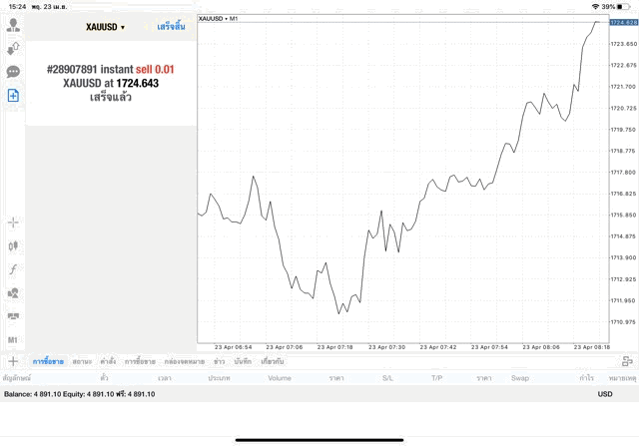Select the การซื้อขาย trade tab
This screenshot has width=639, height=446.
coord(48,361)
